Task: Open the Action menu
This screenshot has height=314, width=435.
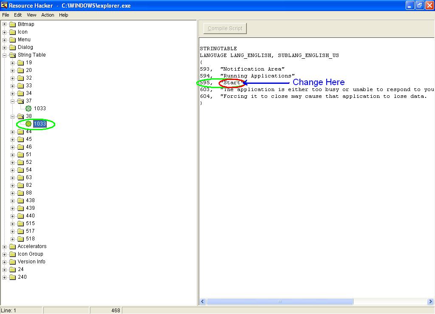Action: 48,15
